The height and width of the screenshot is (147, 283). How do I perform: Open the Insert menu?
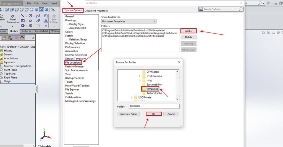54,3
